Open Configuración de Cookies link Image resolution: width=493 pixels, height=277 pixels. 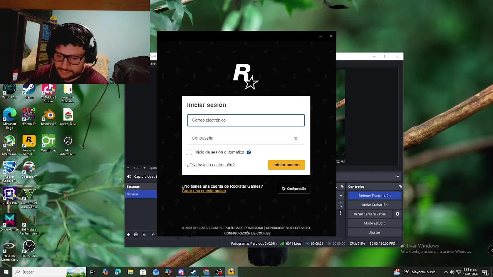click(x=247, y=234)
